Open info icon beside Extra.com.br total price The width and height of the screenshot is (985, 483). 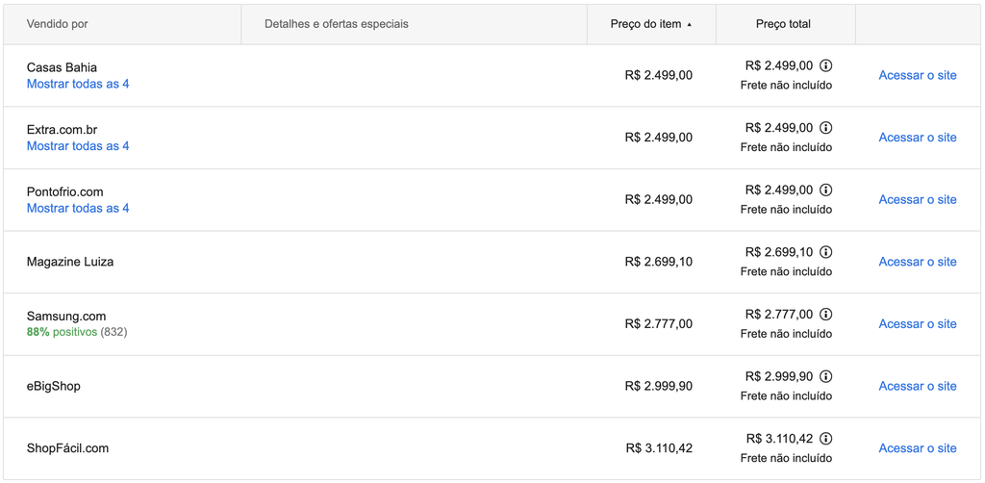(826, 128)
